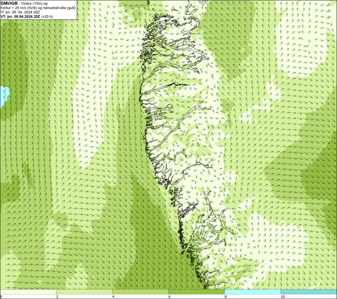Click the 4–6 m/s medium green legend swatch
Screen dimensions: 337x299
[x=140, y=292]
